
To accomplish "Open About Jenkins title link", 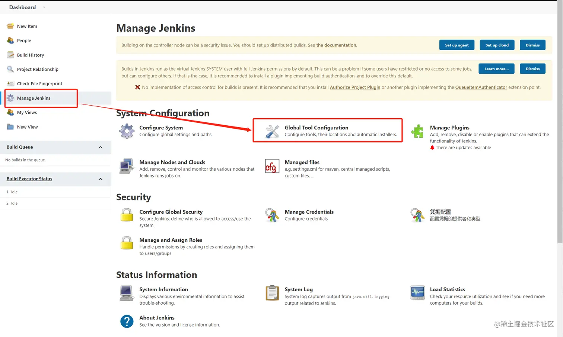I will pyautogui.click(x=157, y=318).
